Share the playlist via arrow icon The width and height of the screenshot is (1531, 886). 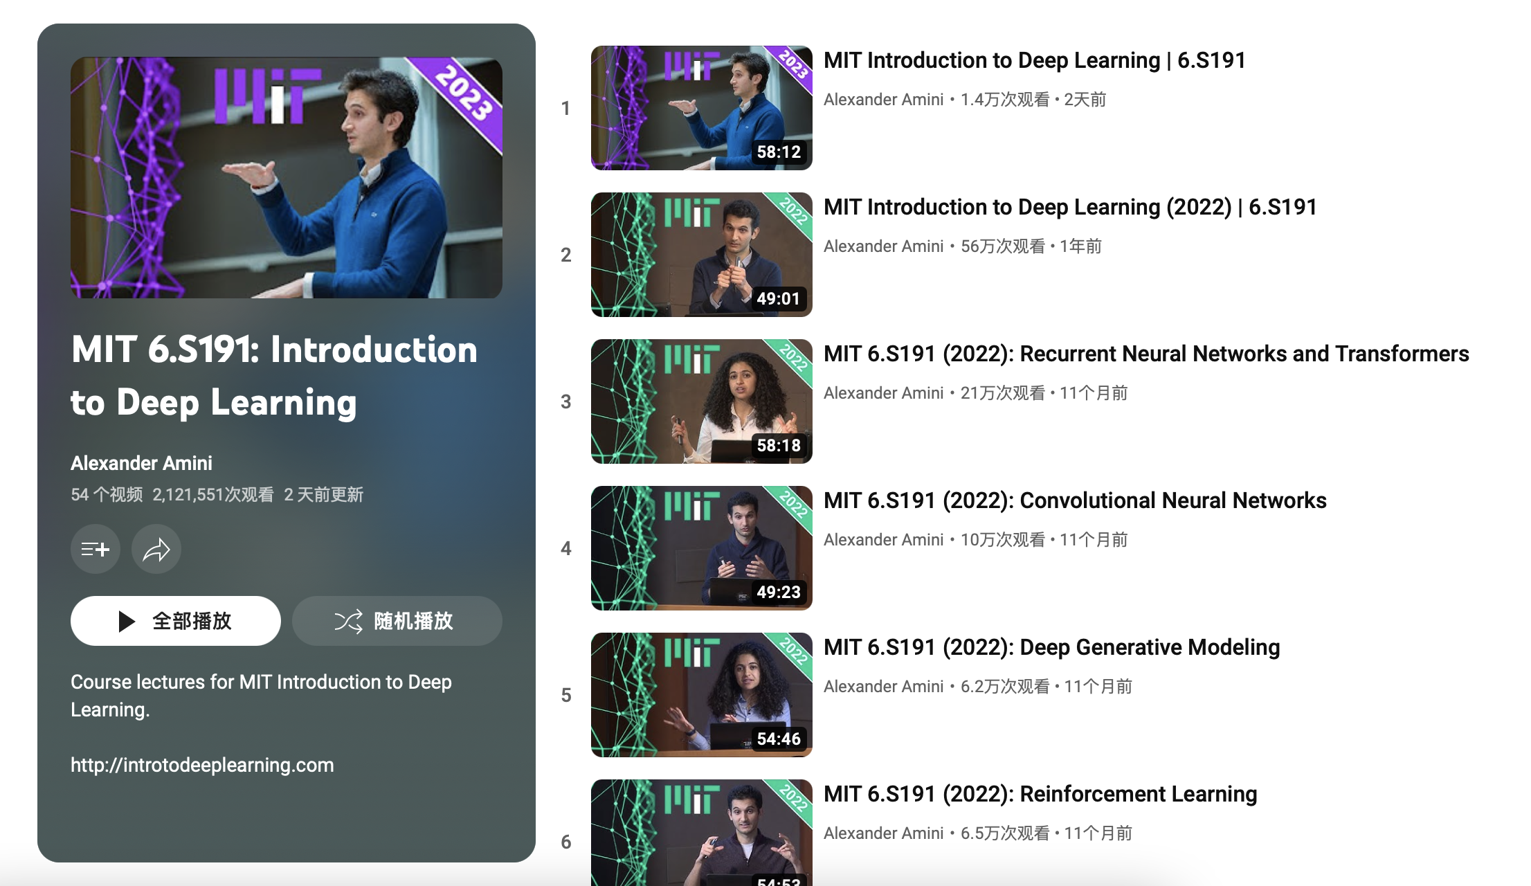coord(156,549)
